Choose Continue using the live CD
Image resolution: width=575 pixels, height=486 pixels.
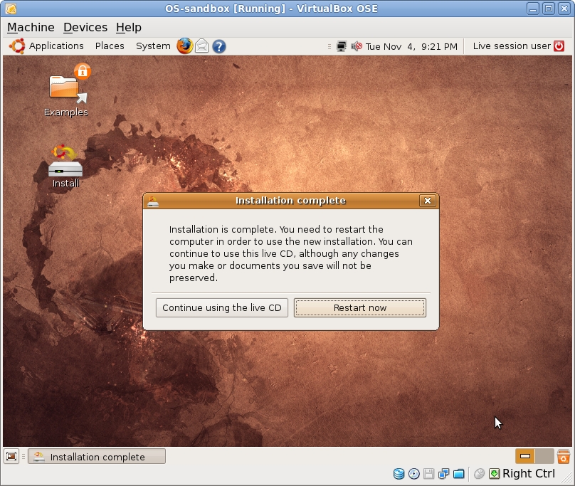pos(222,307)
